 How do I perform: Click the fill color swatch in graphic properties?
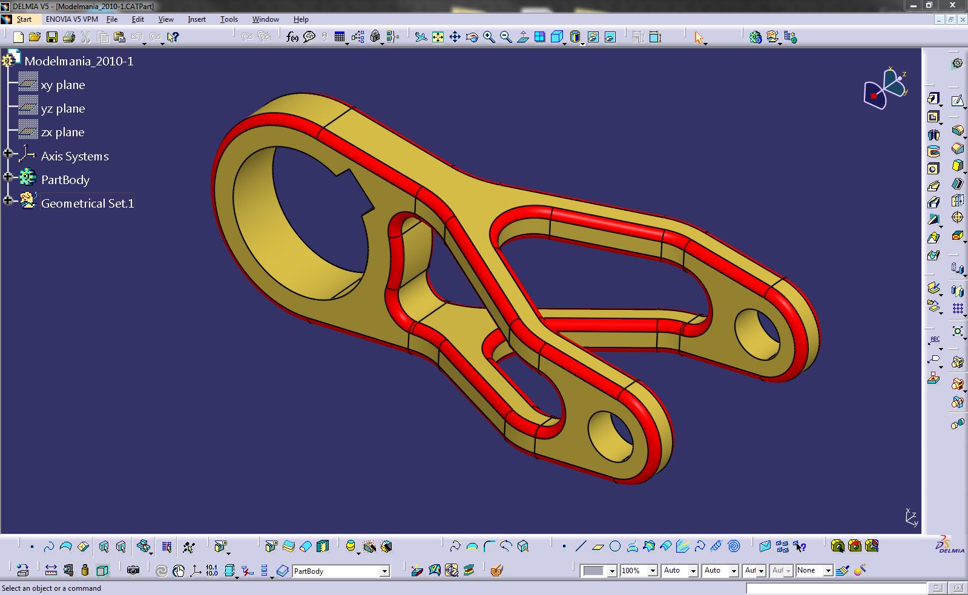[x=593, y=571]
